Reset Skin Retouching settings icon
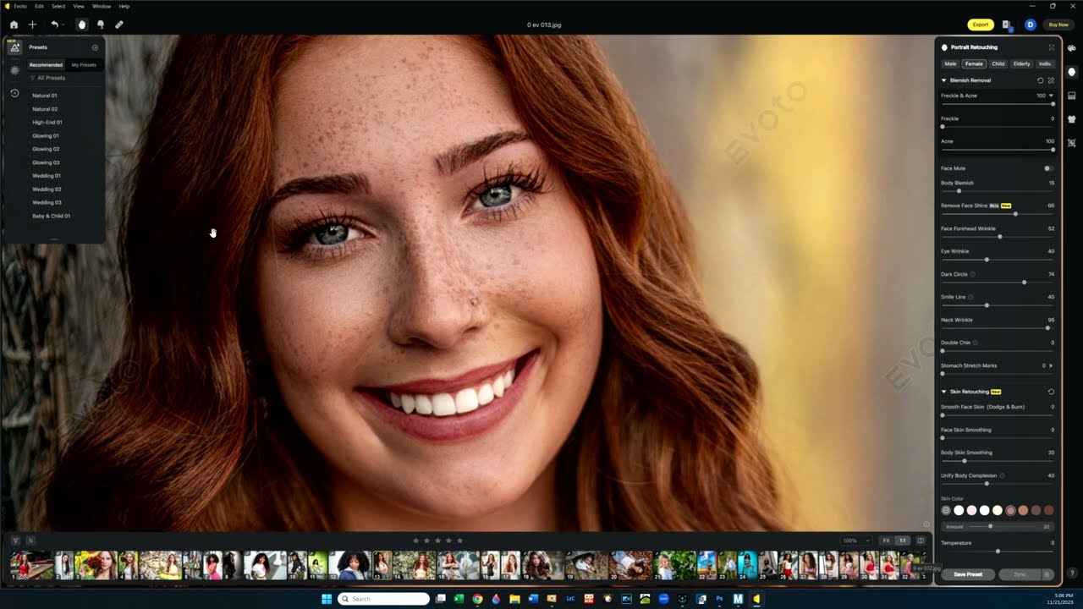Image resolution: width=1083 pixels, height=609 pixels. coord(1051,392)
